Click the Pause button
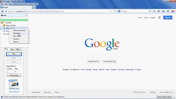 pos(14,58)
